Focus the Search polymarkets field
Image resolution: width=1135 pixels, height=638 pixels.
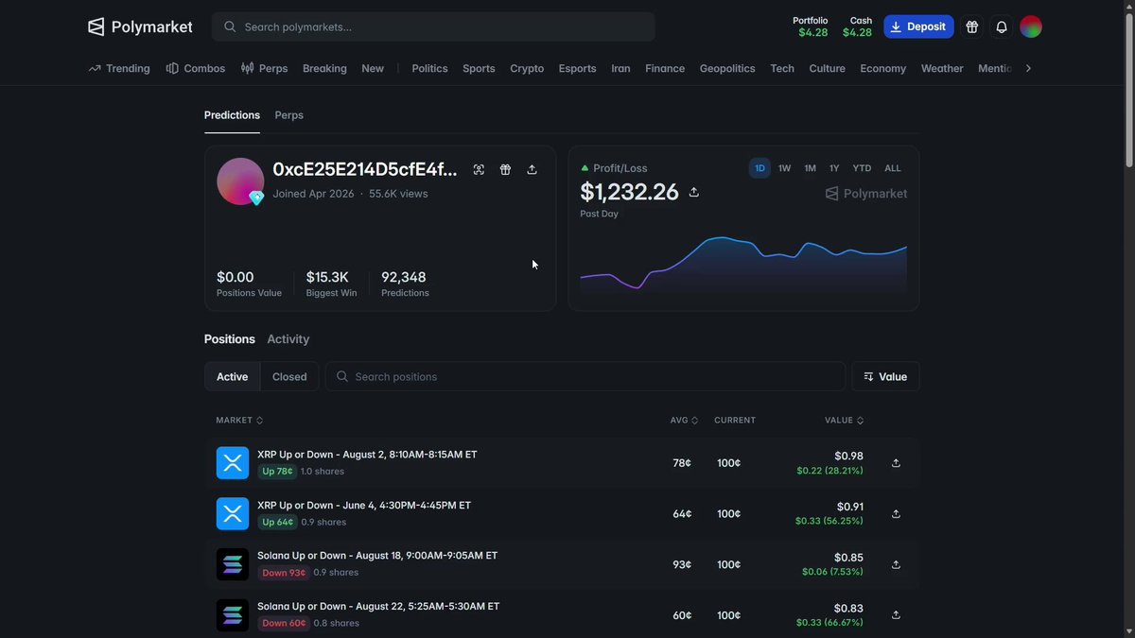tap(433, 26)
